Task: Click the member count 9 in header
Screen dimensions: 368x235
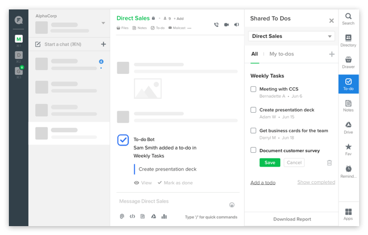Action: coord(167,18)
